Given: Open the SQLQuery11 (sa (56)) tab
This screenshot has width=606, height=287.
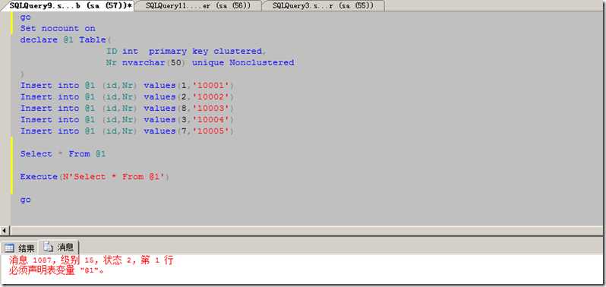Looking at the screenshot, I should [x=198, y=6].
